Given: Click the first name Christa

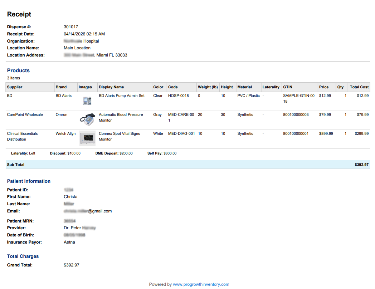Looking at the screenshot, I should 70,197.
